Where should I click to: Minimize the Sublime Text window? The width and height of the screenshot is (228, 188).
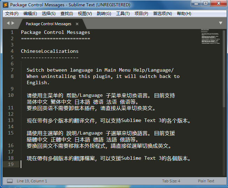pos(196,3)
